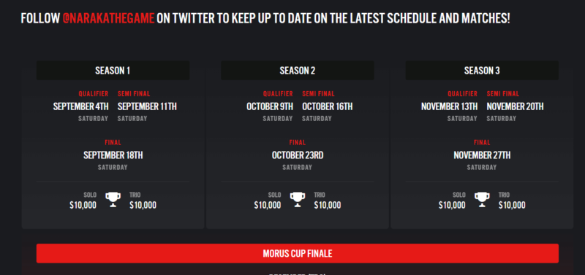Image resolution: width=585 pixels, height=275 pixels.
Task: Select the Season 2 header
Action: pyautogui.click(x=298, y=70)
